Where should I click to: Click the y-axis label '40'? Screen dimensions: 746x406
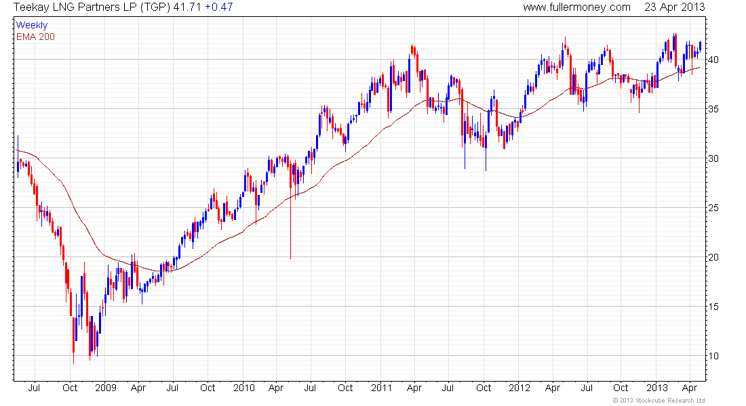click(713, 60)
